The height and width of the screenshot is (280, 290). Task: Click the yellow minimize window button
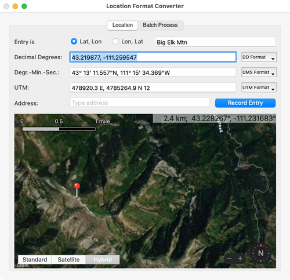pyautogui.click(x=15, y=6)
